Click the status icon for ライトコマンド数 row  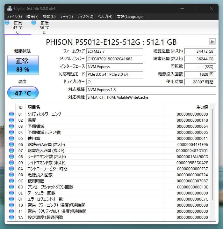(11, 163)
